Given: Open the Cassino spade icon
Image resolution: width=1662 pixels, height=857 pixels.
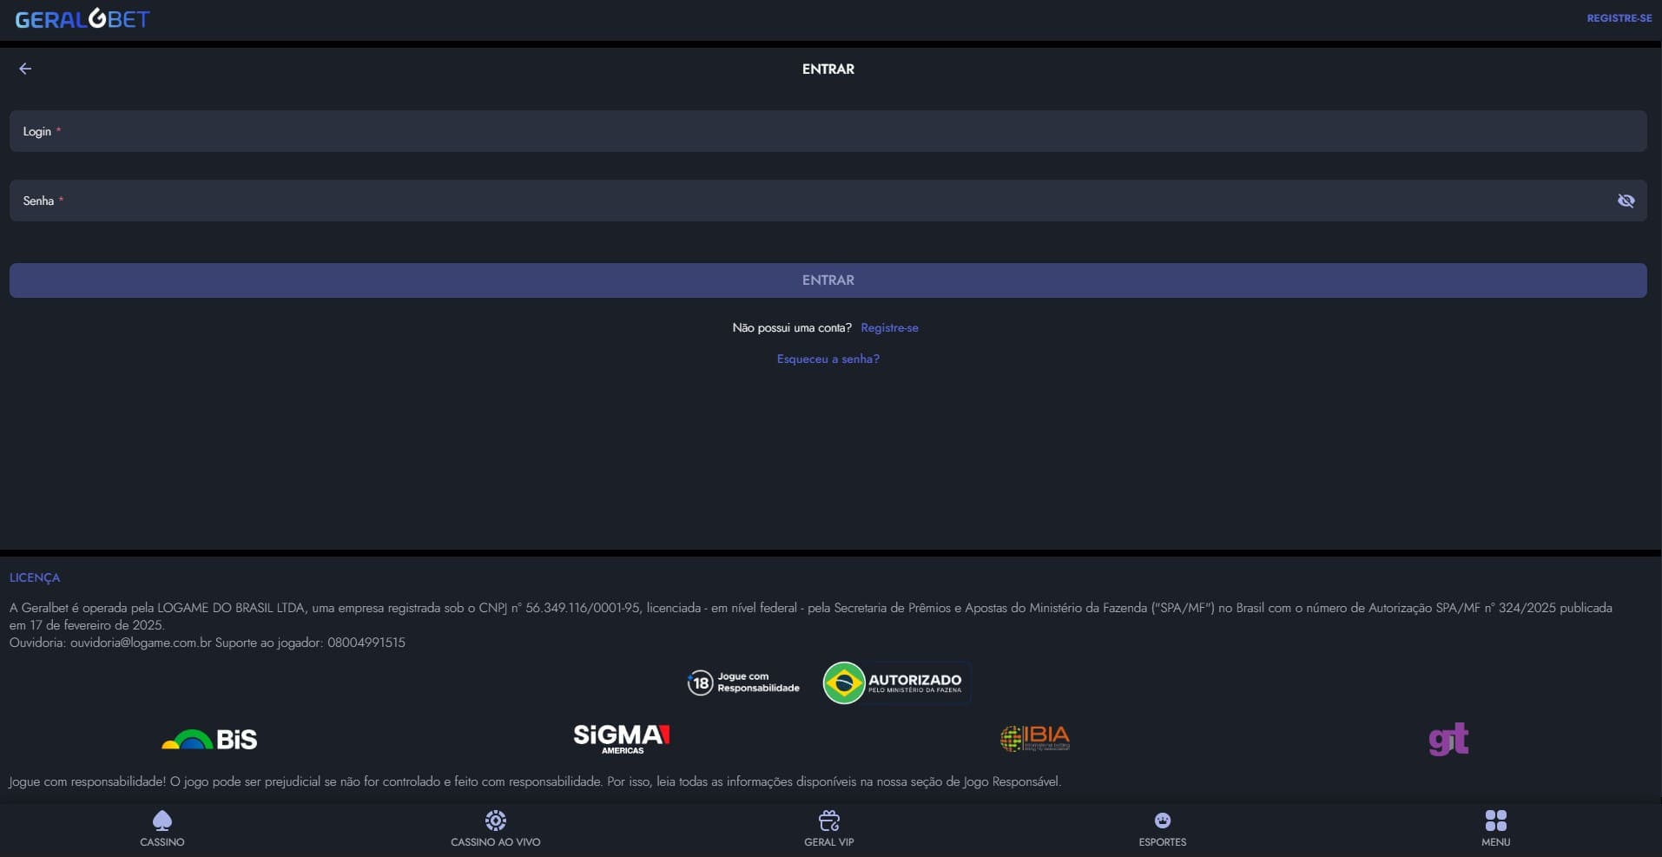Looking at the screenshot, I should [162, 821].
